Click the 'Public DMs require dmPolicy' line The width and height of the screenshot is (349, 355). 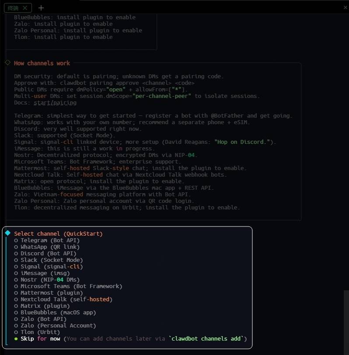[x=101, y=90]
